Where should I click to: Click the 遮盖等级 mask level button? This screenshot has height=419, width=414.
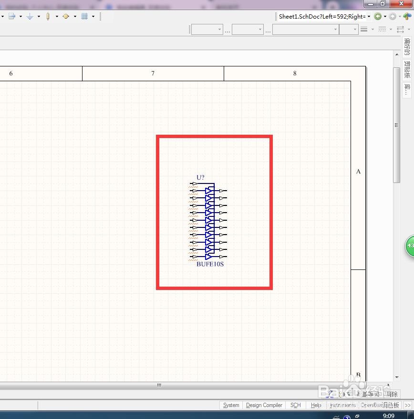tap(368, 394)
